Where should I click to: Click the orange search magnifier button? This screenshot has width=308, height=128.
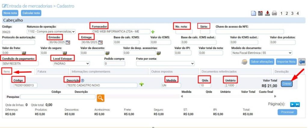point(100,97)
